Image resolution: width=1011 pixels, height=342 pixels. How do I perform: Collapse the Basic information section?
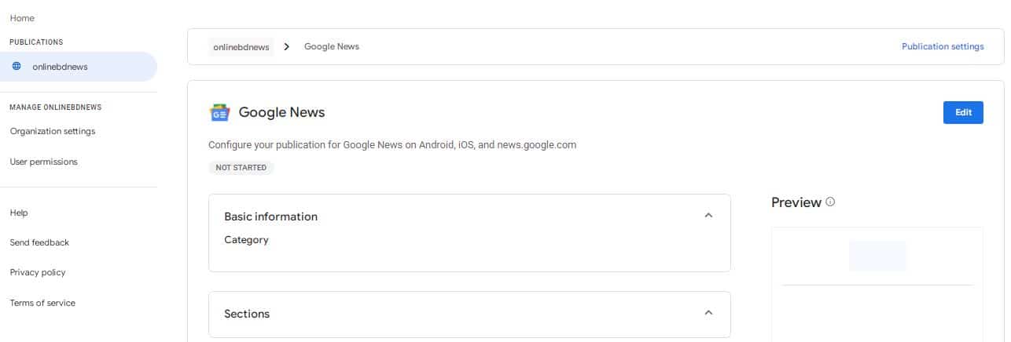708,216
